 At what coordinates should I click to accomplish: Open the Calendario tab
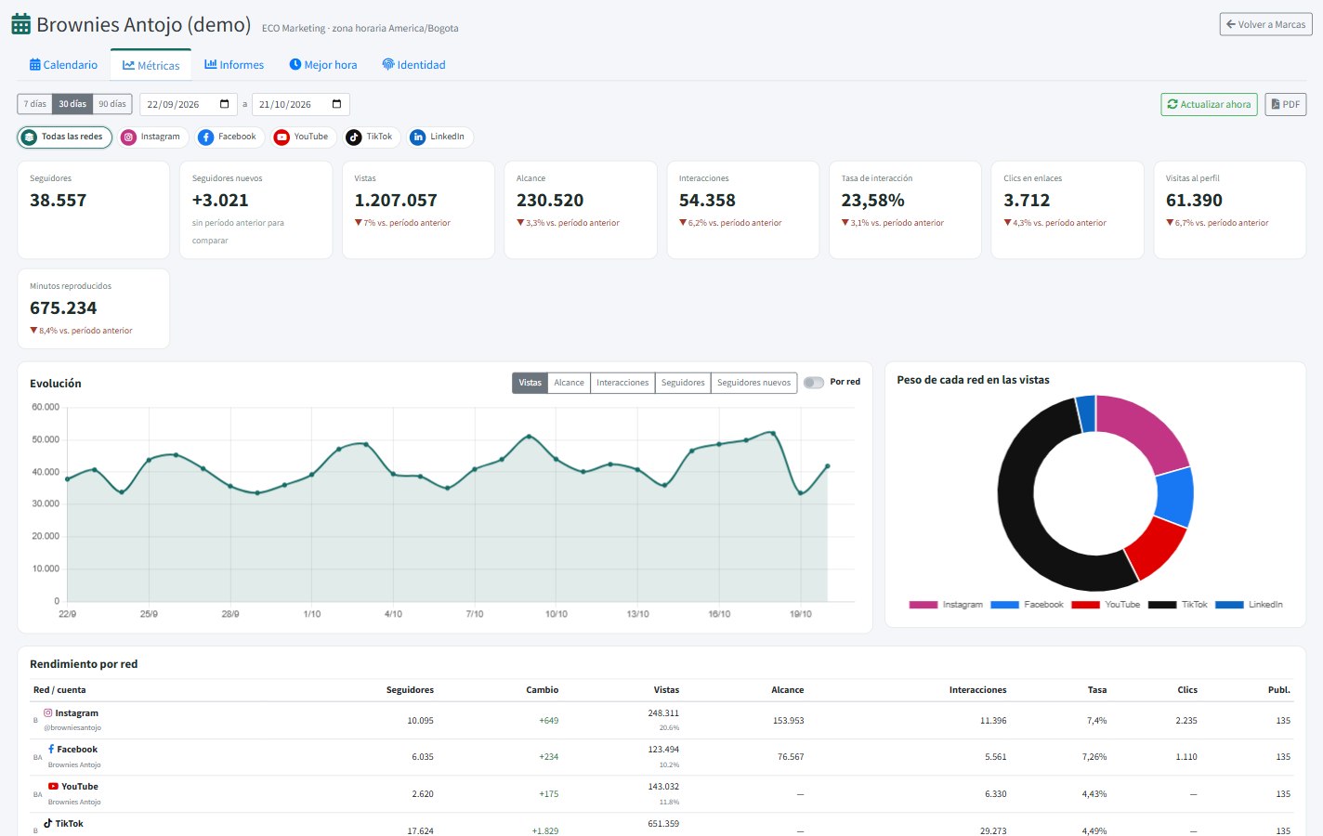63,65
